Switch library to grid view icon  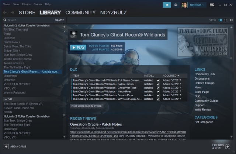pyautogui.click(x=230, y=20)
